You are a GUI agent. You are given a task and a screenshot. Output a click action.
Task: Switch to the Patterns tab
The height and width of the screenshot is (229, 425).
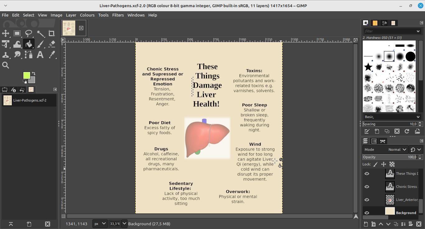[x=375, y=23]
